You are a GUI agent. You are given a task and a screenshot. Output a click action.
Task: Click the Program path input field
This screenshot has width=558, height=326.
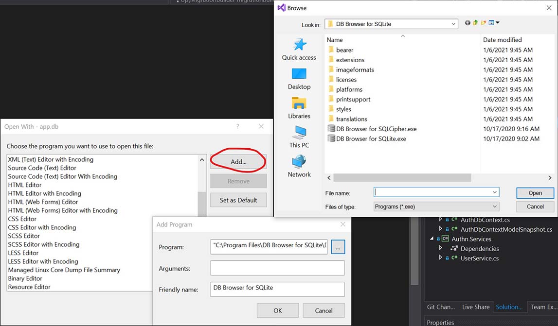(269, 247)
